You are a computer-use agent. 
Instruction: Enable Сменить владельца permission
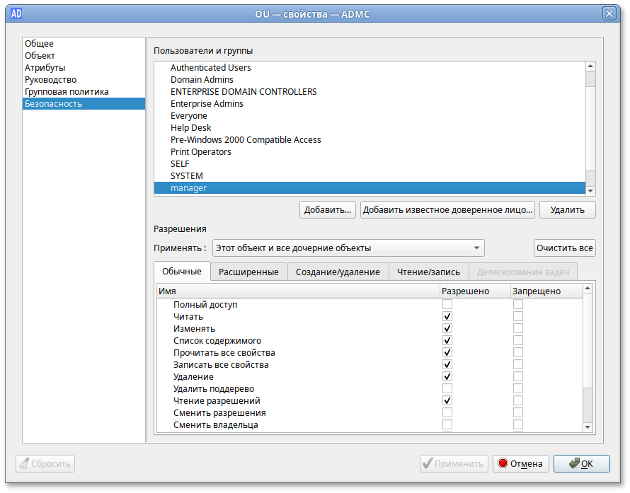(x=447, y=424)
